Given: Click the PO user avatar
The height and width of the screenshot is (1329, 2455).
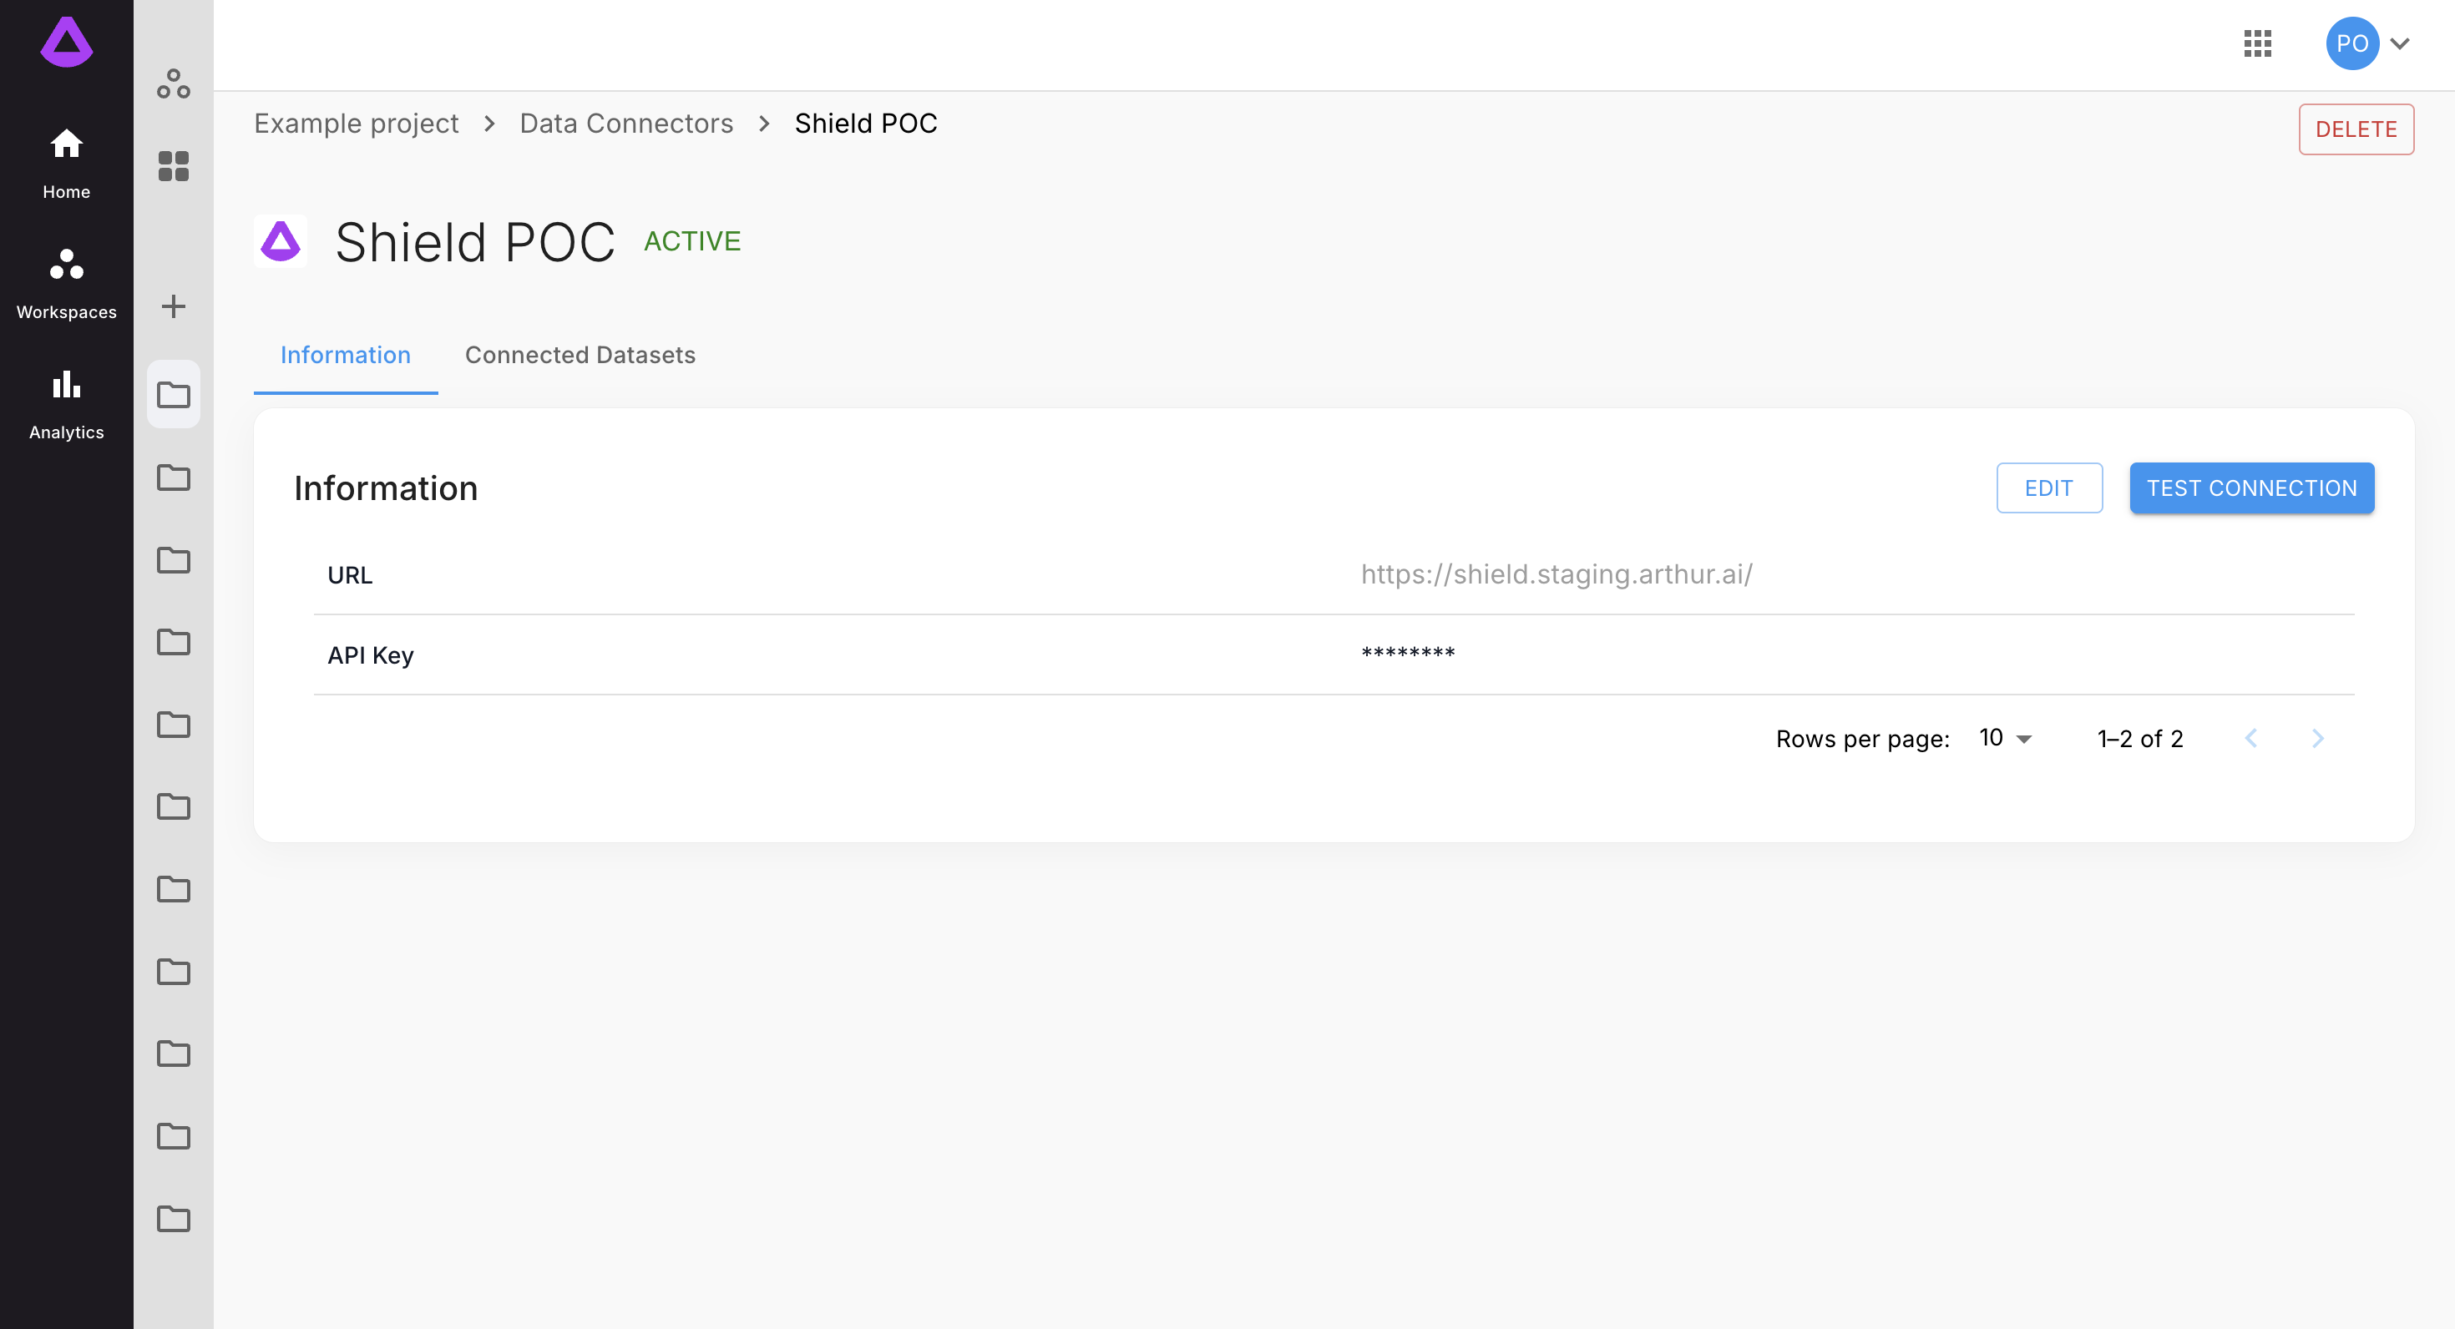Looking at the screenshot, I should (2352, 43).
